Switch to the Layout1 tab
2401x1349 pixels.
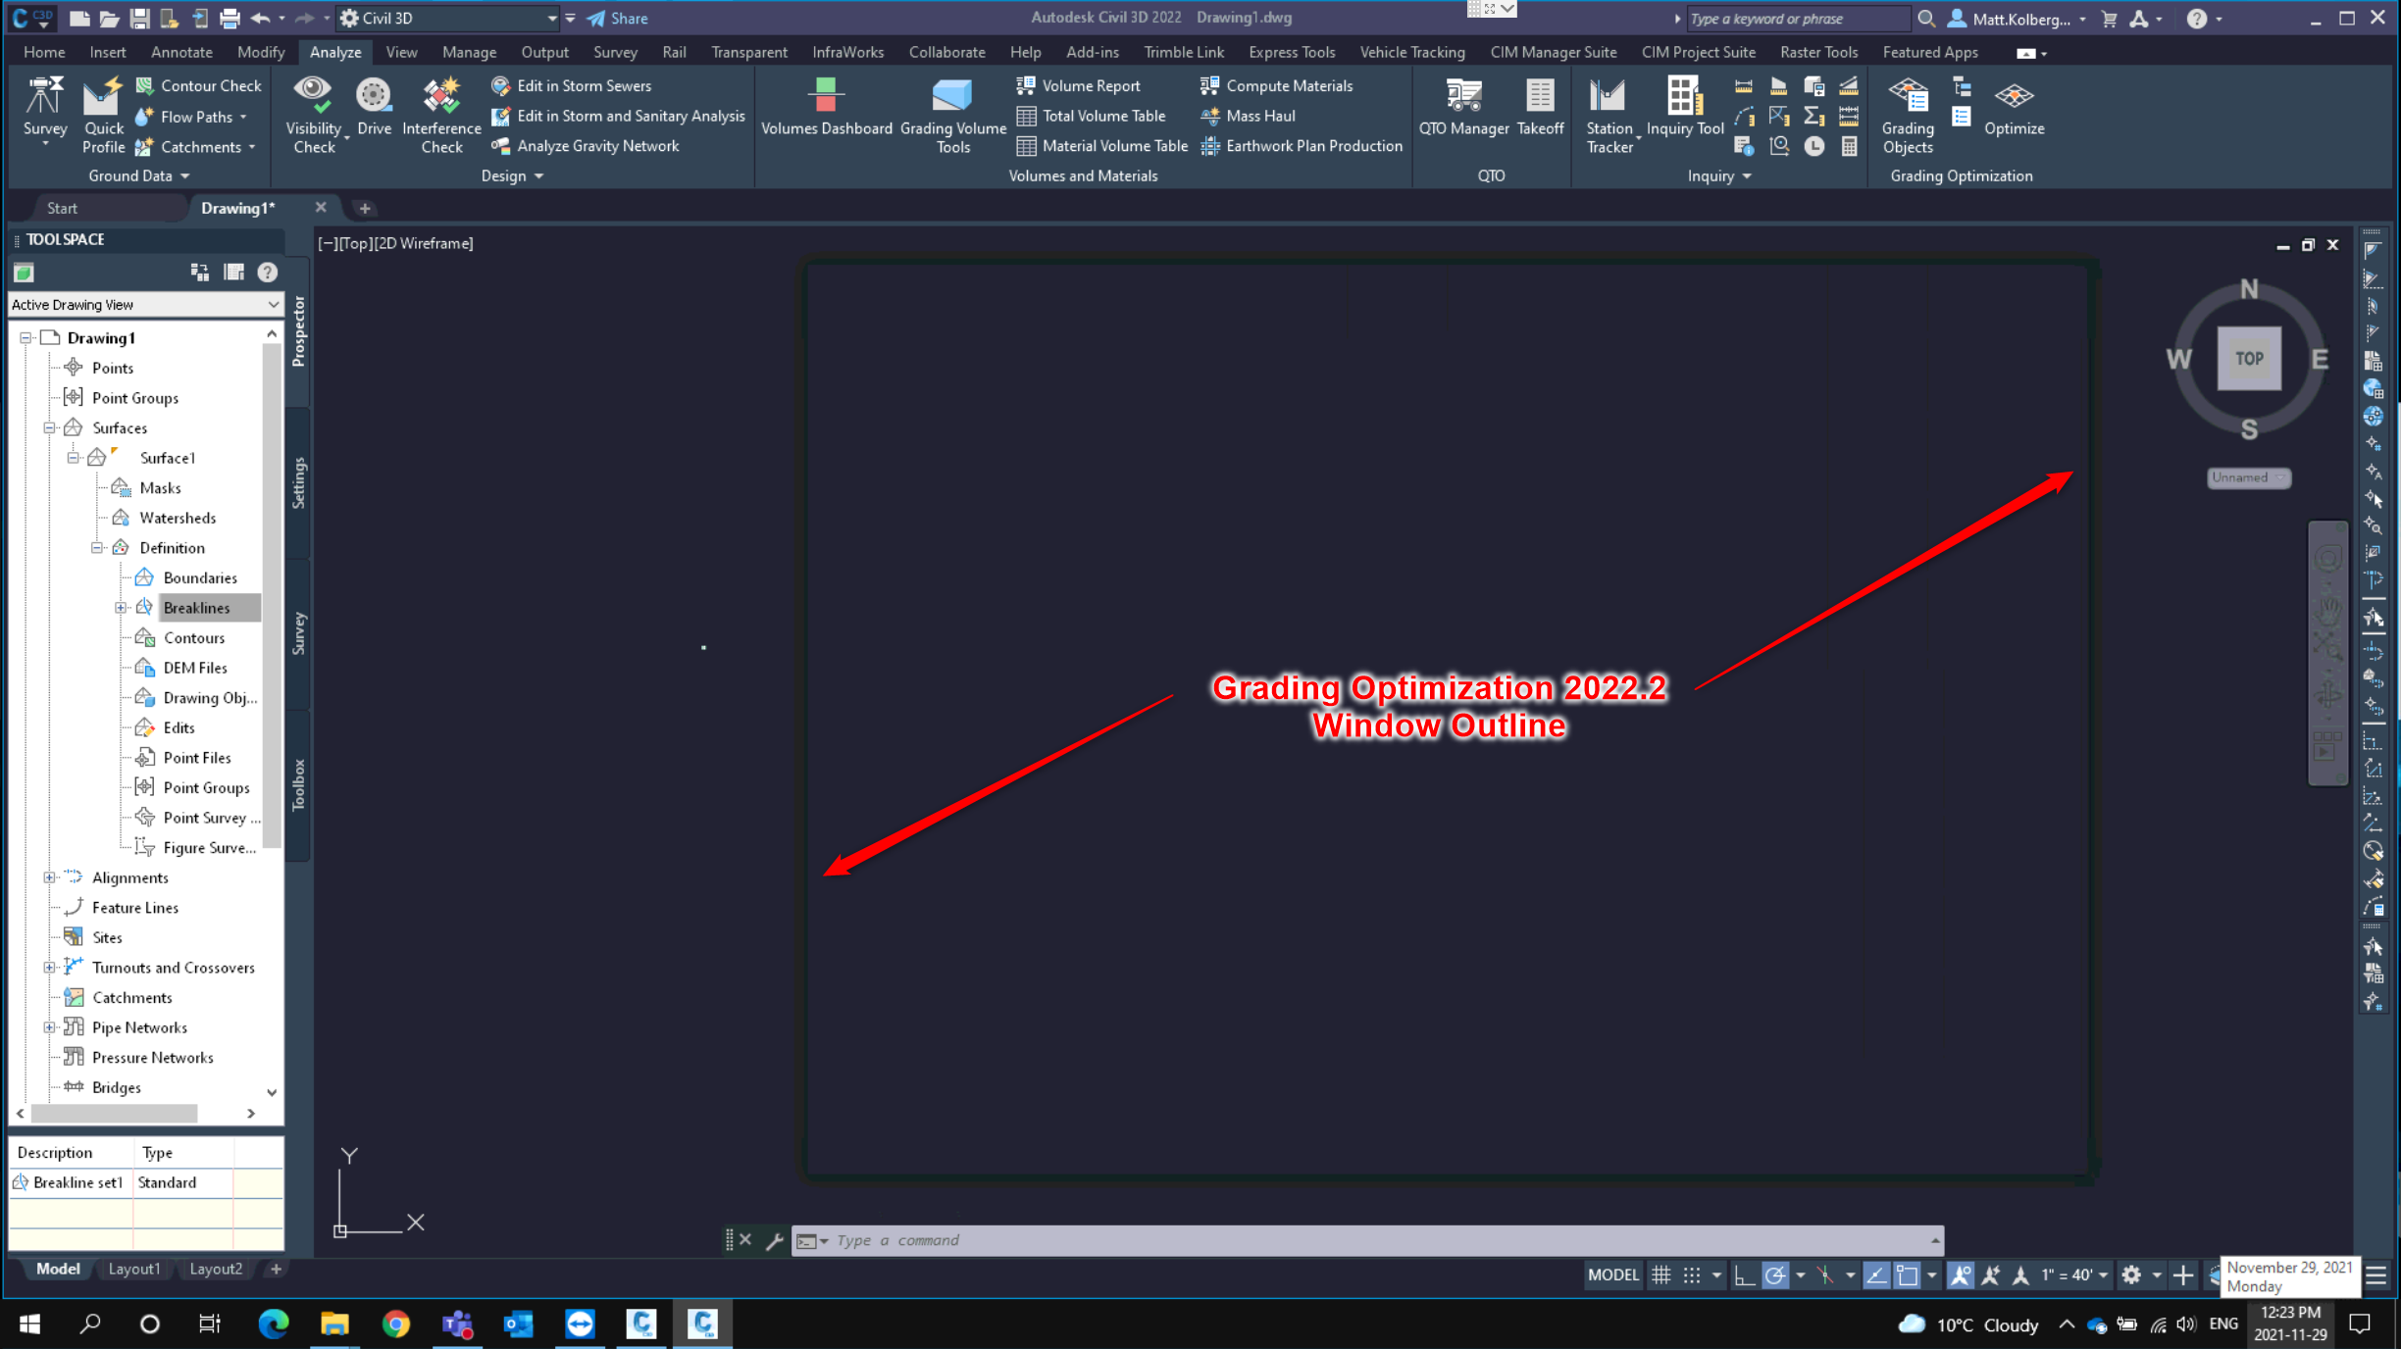[134, 1268]
